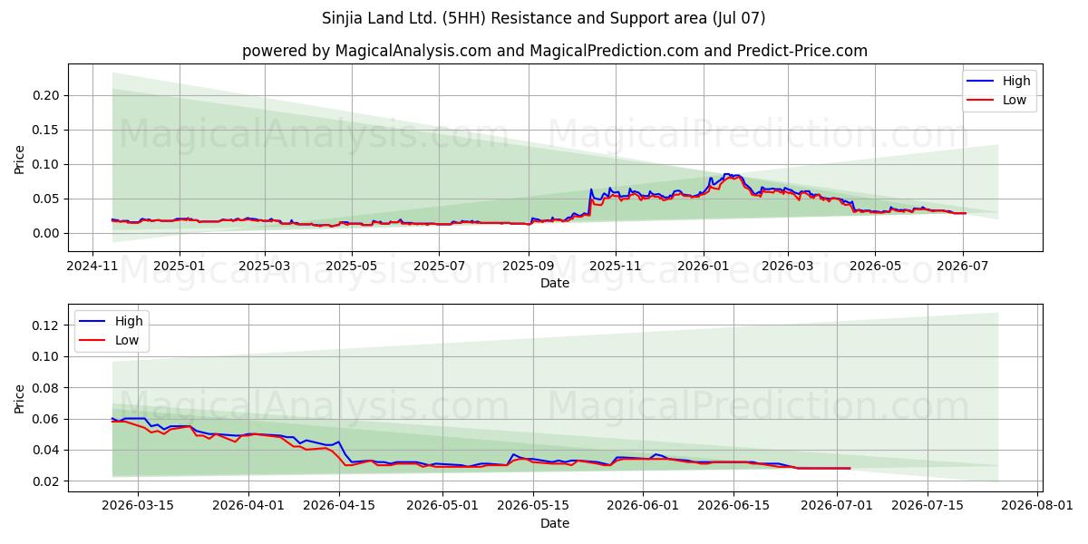
Task: Click the '0.10' y-axis tick in top chart
Action: [47, 164]
